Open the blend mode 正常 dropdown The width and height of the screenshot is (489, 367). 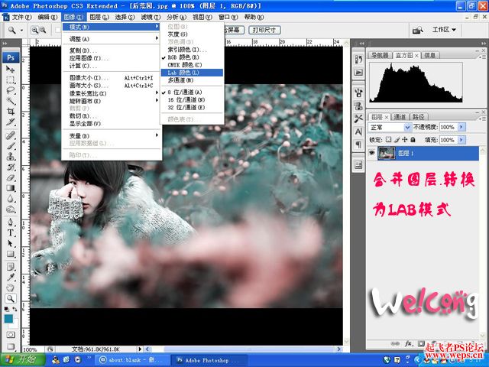(x=390, y=128)
